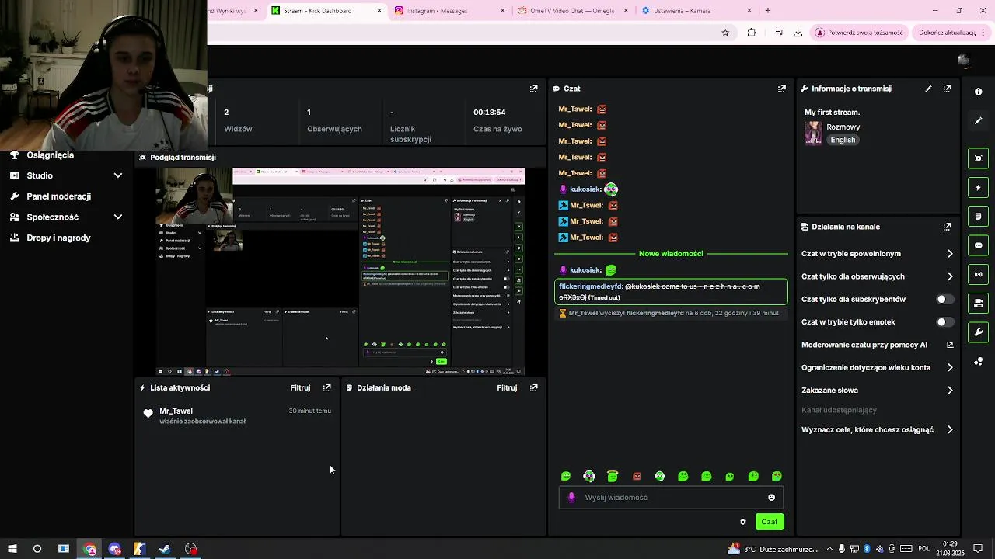
Task: Click the purple microphone icon in the message box
Action: click(571, 498)
